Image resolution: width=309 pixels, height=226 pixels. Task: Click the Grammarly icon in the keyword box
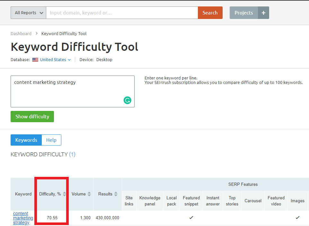(128, 100)
